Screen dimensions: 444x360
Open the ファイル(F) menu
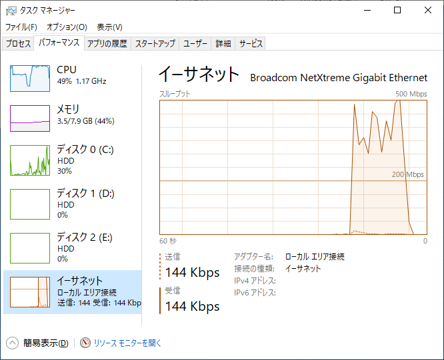pyautogui.click(x=21, y=27)
